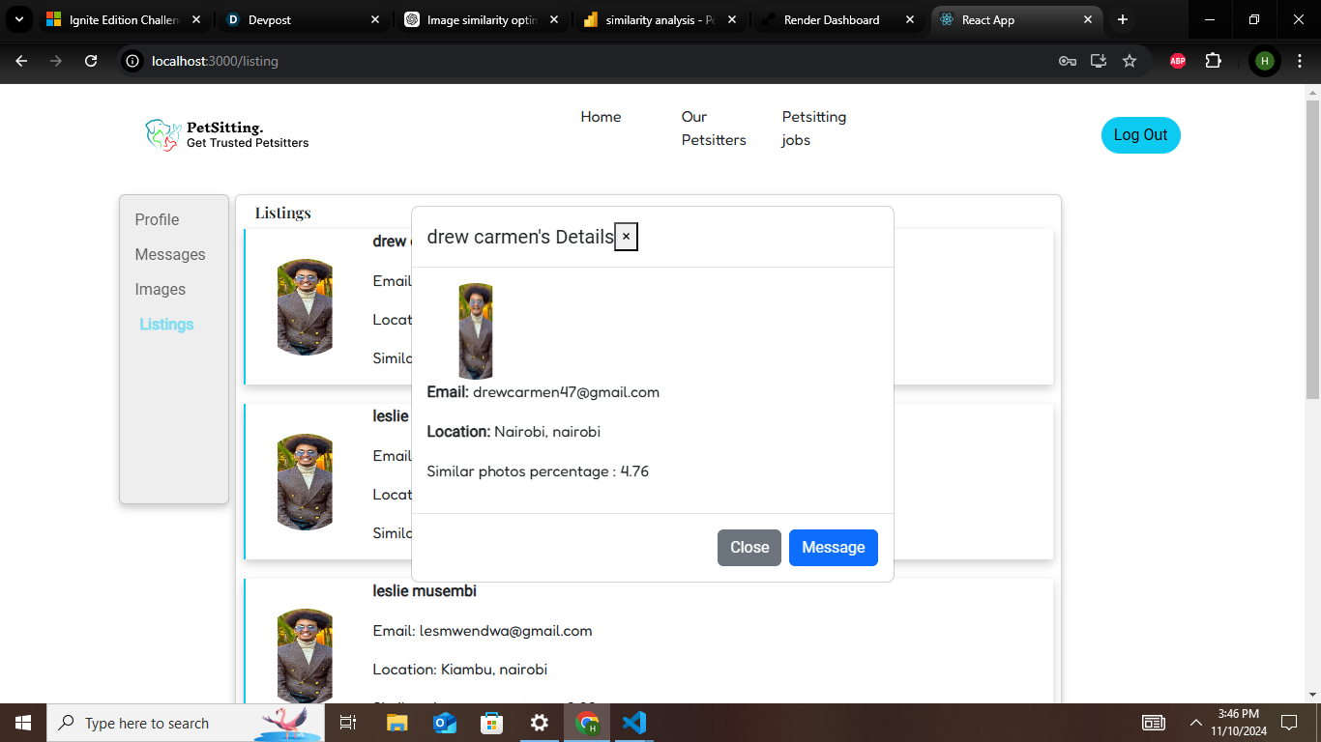This screenshot has width=1321, height=742.
Task: Select Images in the sidebar
Action: pyautogui.click(x=161, y=289)
